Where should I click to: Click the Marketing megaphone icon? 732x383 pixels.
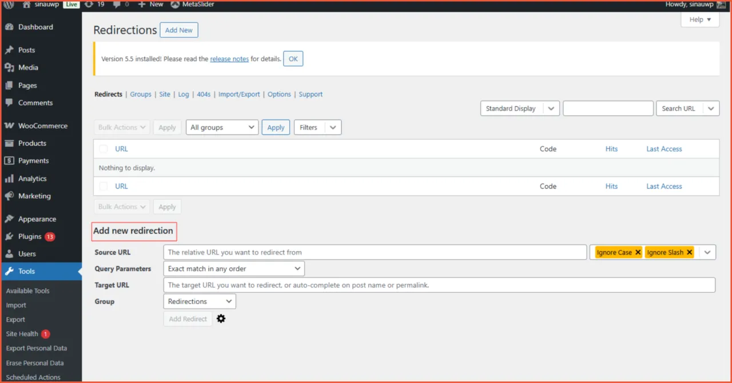(10, 196)
